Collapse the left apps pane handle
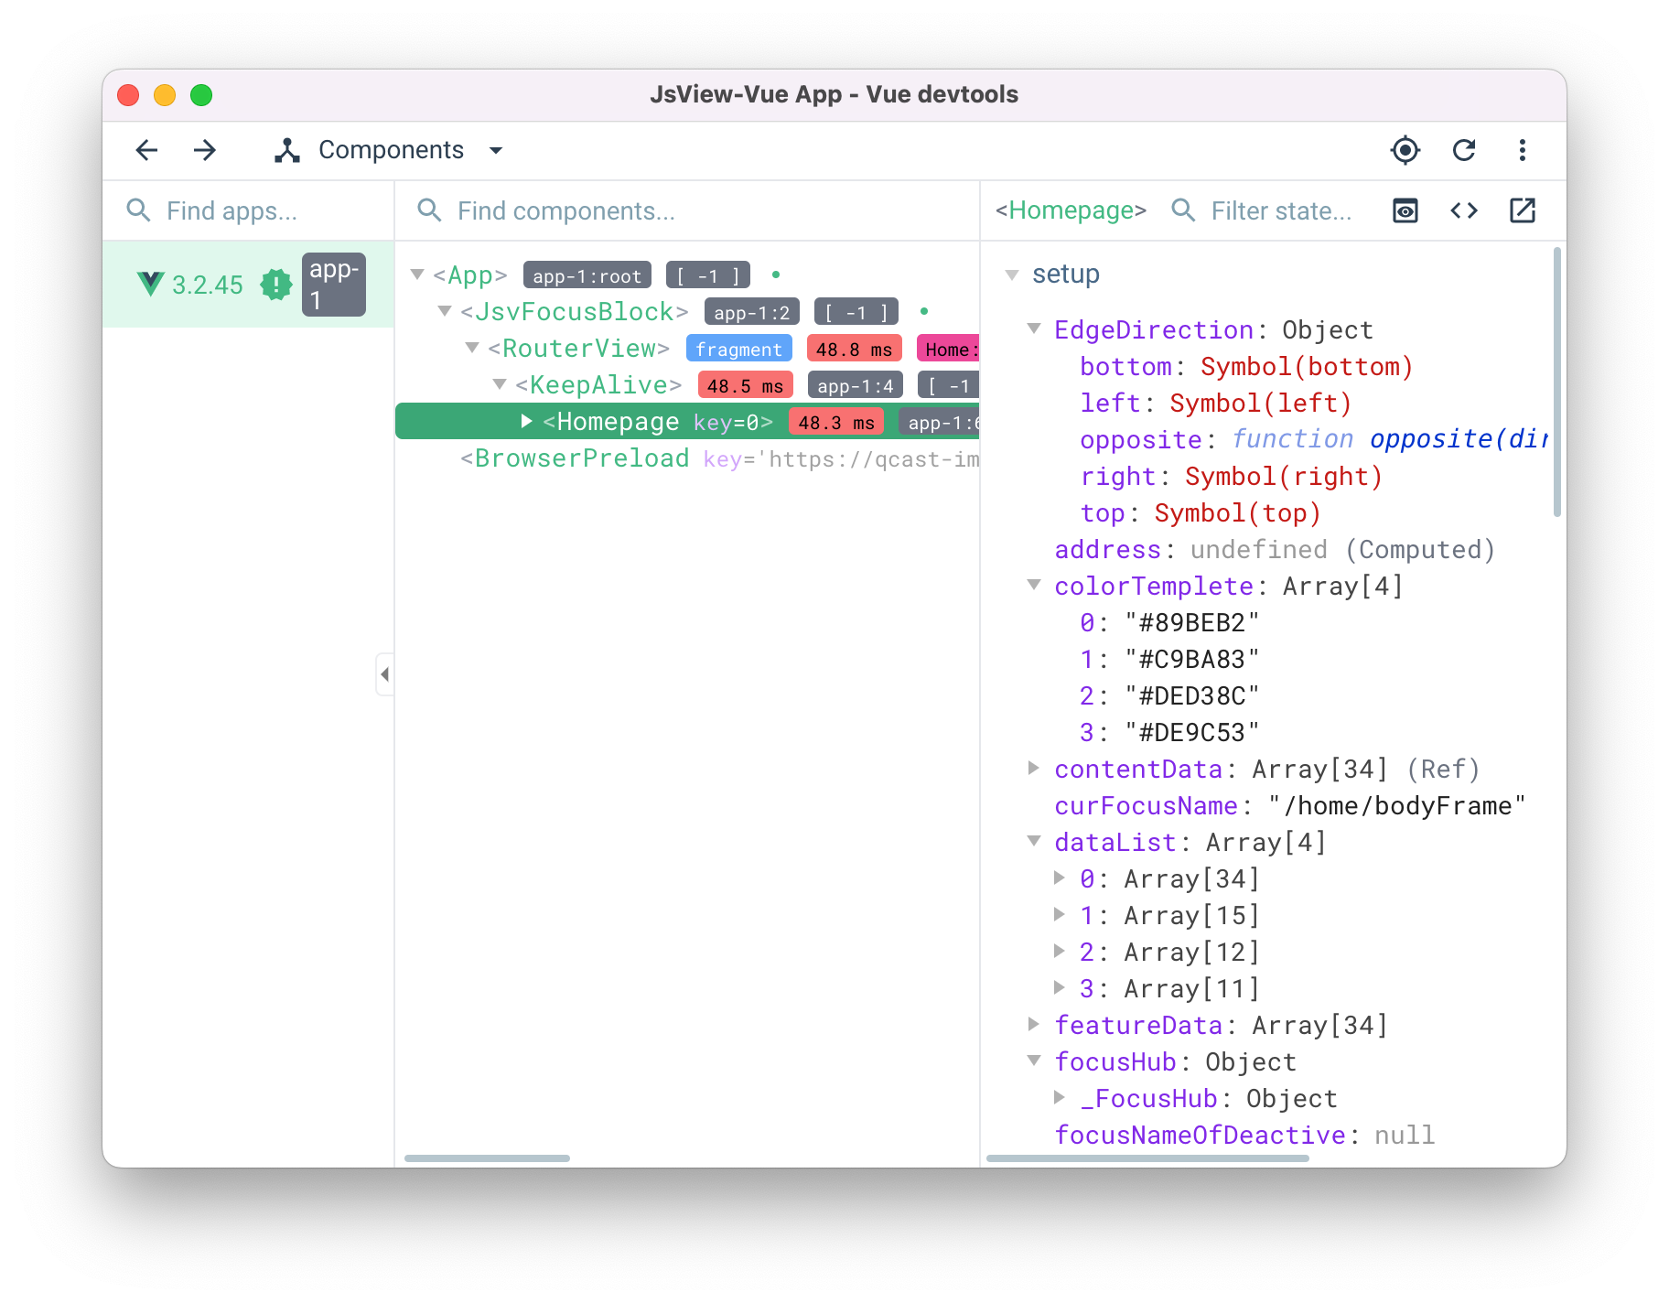 pyautogui.click(x=384, y=674)
